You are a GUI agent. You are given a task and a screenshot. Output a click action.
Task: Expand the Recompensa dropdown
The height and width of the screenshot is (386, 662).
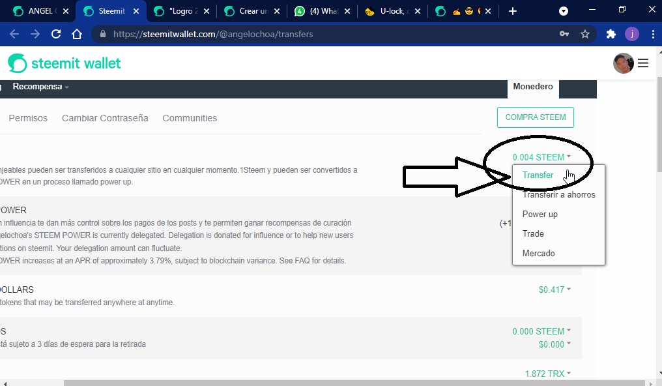[x=40, y=87]
